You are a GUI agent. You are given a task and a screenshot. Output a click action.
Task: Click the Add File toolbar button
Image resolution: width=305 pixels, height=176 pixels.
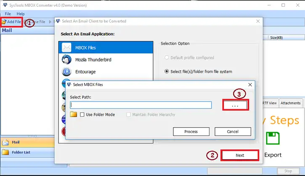pos(11,22)
